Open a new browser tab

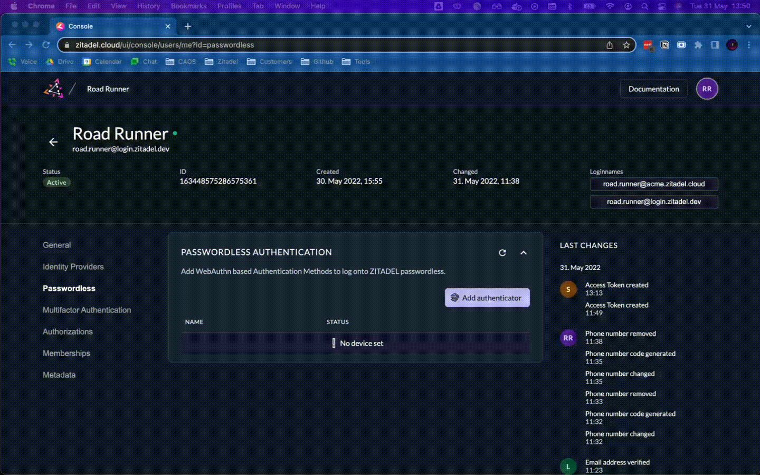tap(187, 26)
